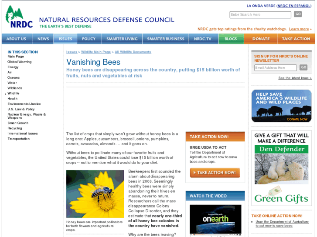The height and width of the screenshot is (237, 317).
Task: Open Wildlands sidebar link
Action: [15, 88]
